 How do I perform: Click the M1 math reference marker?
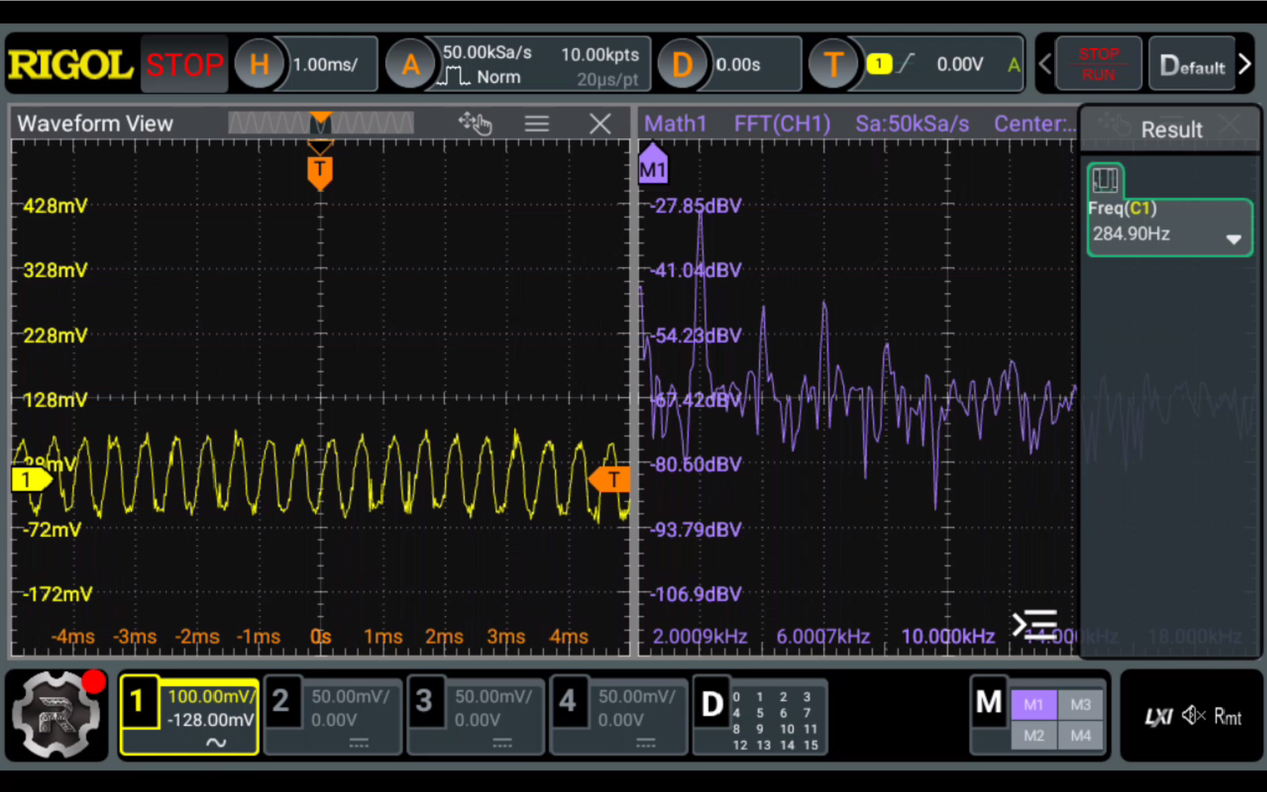(x=653, y=164)
